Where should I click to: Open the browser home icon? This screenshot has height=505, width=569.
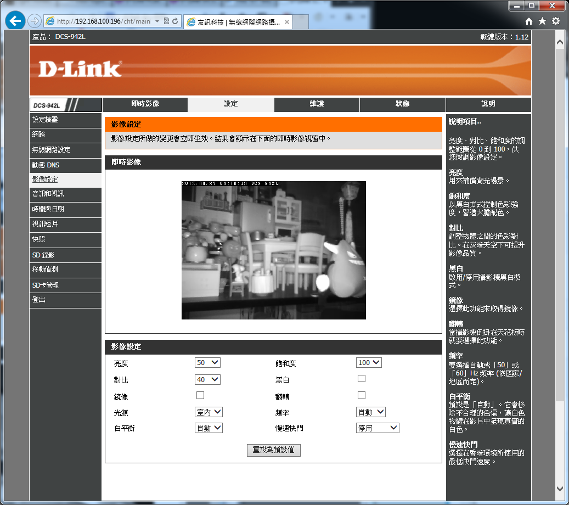click(x=529, y=21)
